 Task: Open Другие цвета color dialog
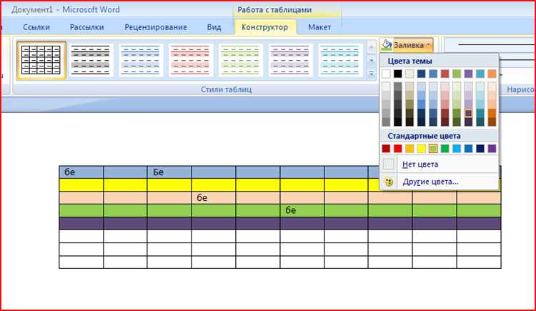(440, 182)
